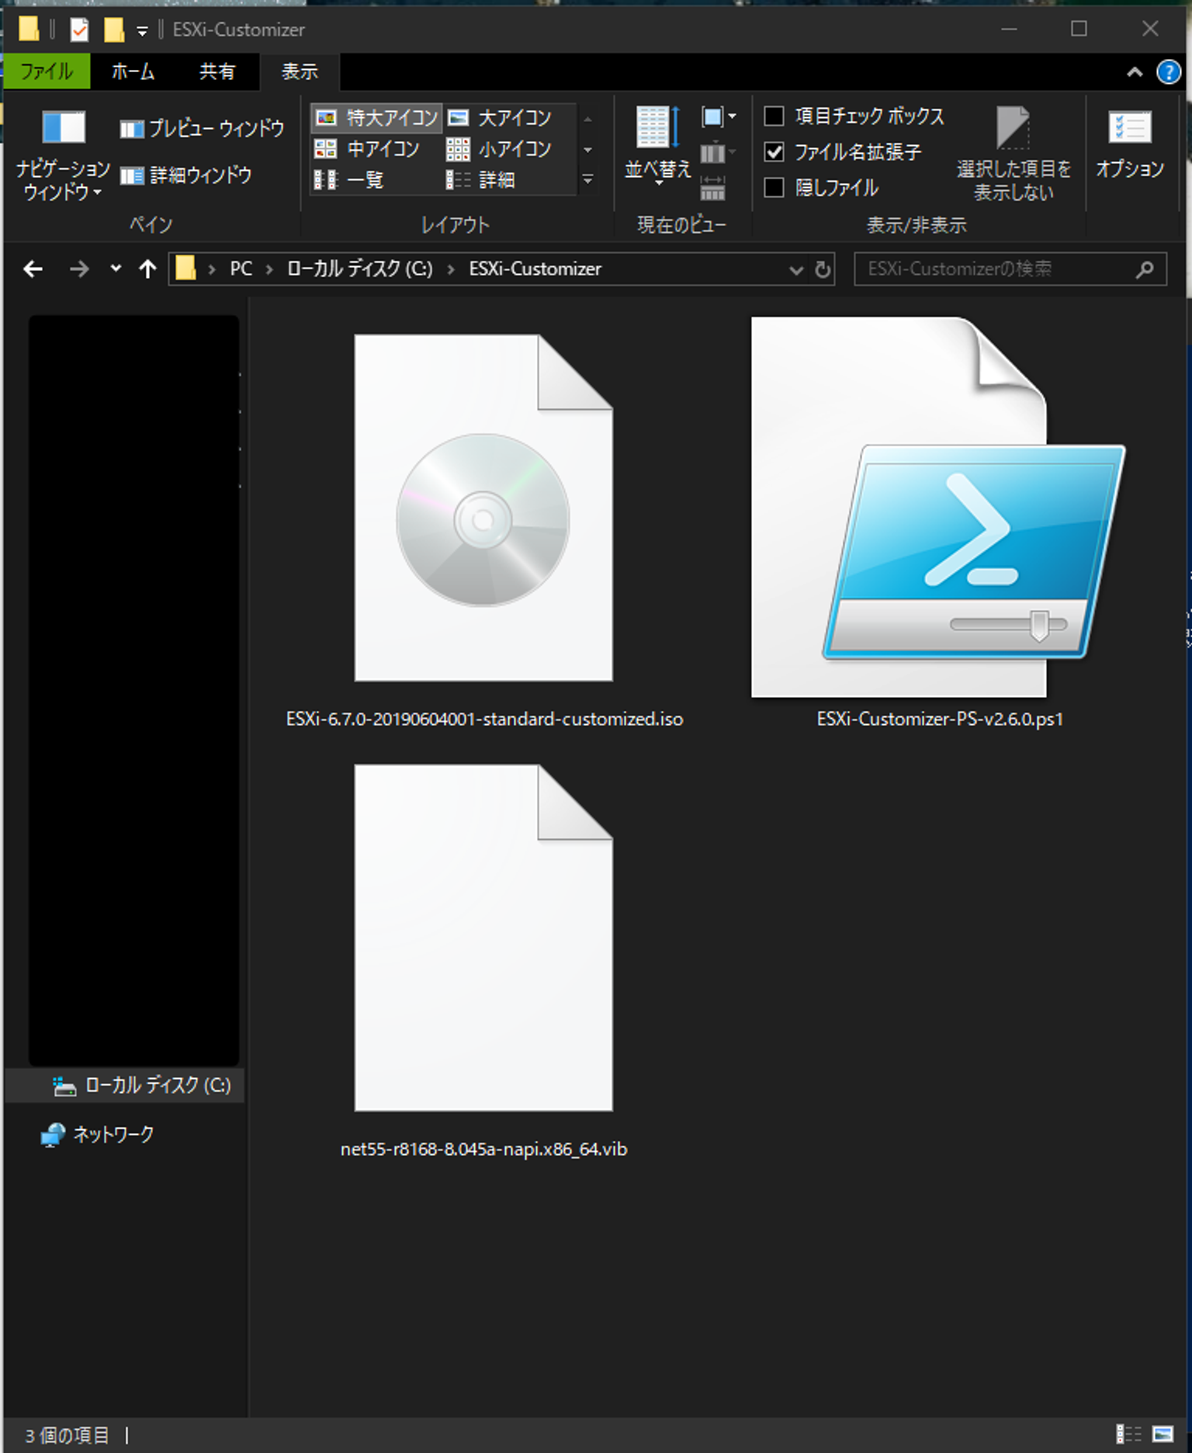Switch to the Share (共有) tab
1192x1453 pixels.
click(x=217, y=71)
